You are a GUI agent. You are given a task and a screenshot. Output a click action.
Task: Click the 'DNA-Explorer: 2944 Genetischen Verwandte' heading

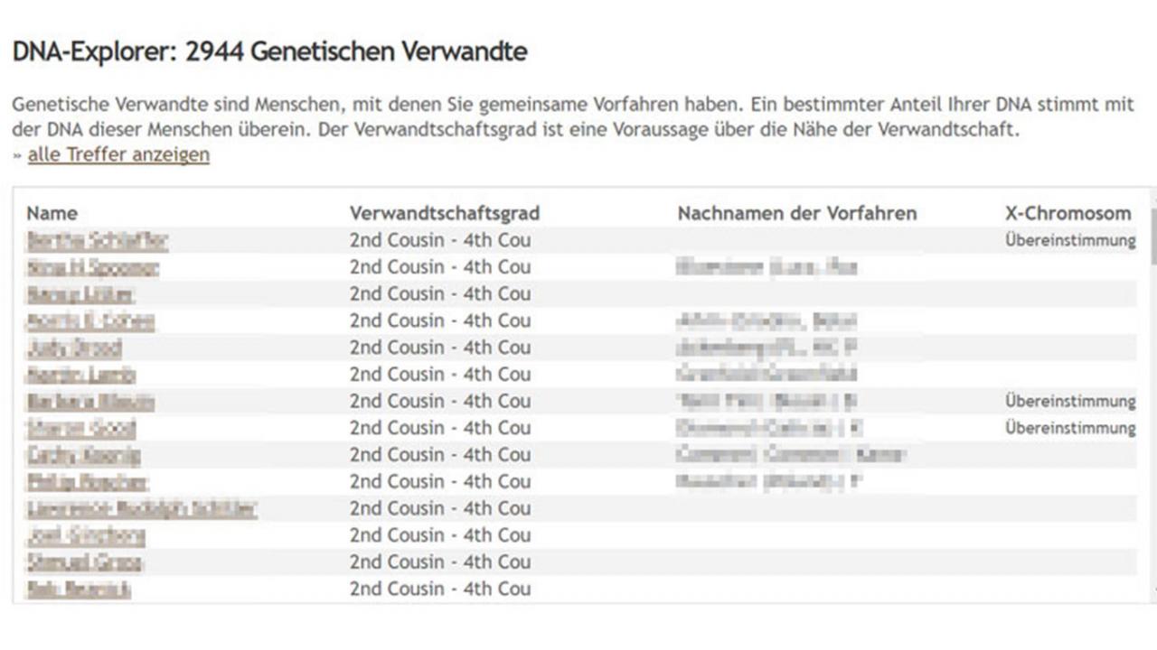pos(269,52)
